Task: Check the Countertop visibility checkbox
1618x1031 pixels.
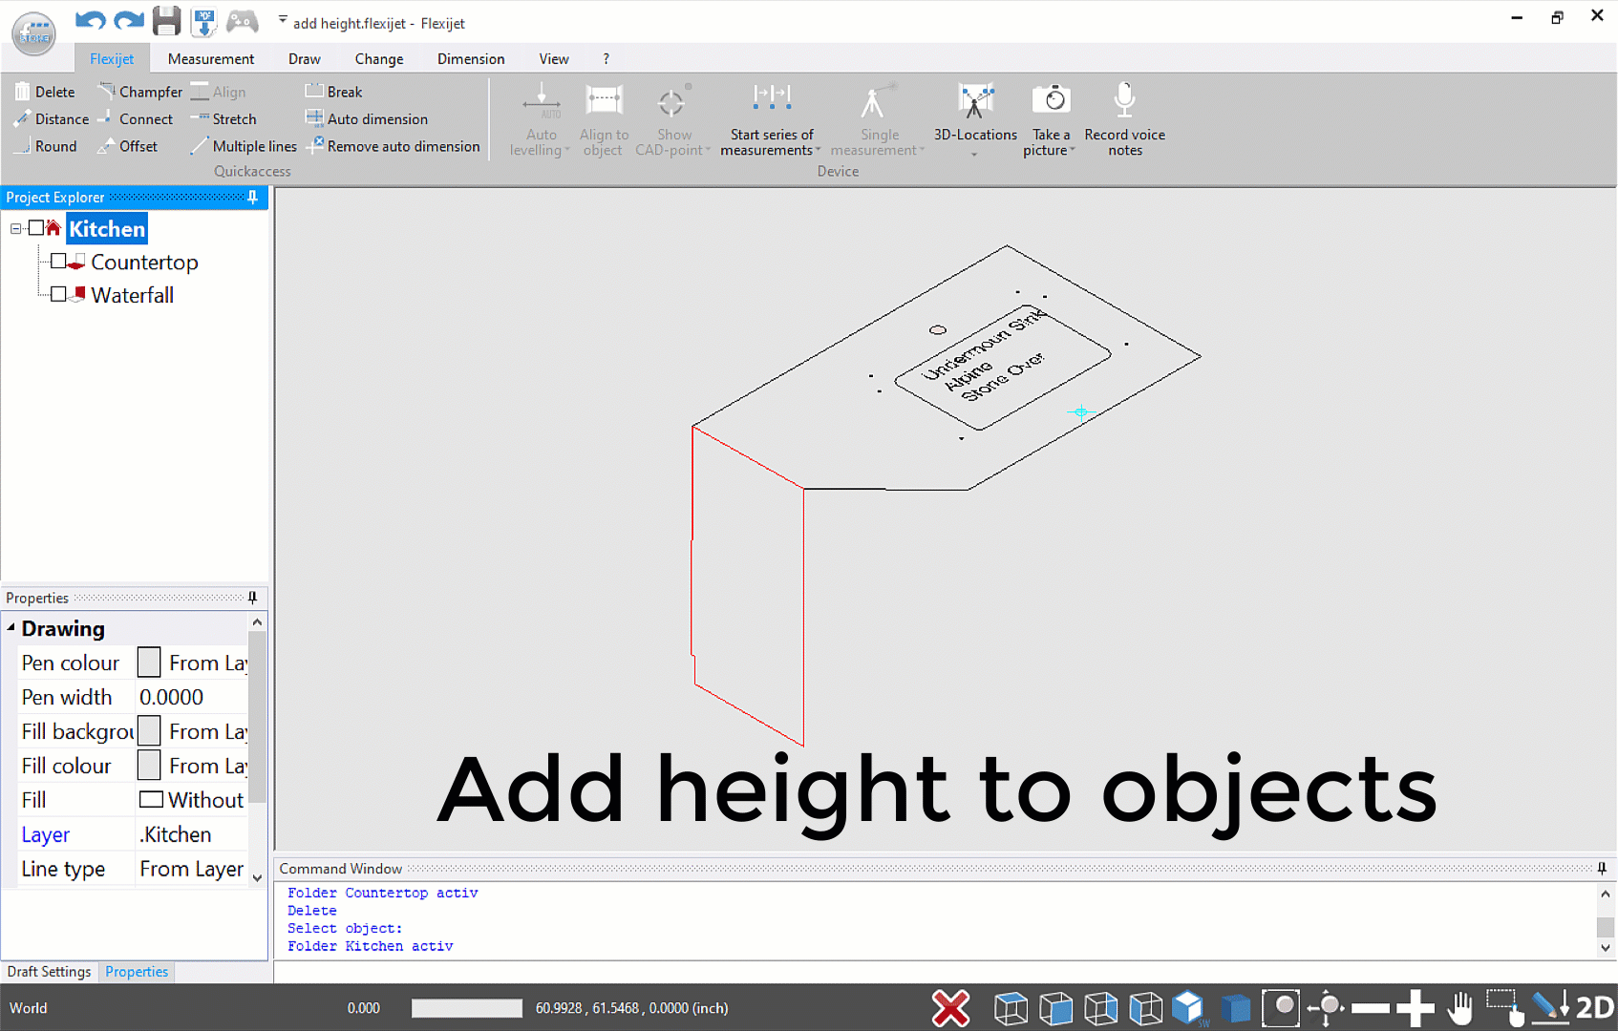Action: pos(57,261)
